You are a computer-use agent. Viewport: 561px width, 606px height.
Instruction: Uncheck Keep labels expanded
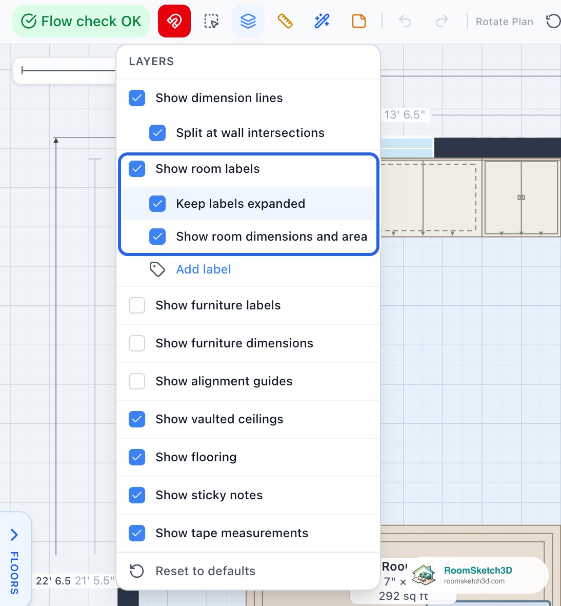157,204
